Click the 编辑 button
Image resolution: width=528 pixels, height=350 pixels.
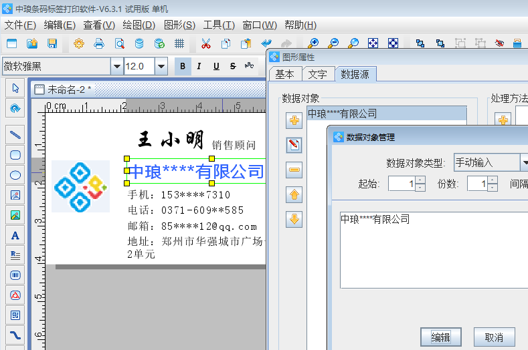pyautogui.click(x=440, y=337)
